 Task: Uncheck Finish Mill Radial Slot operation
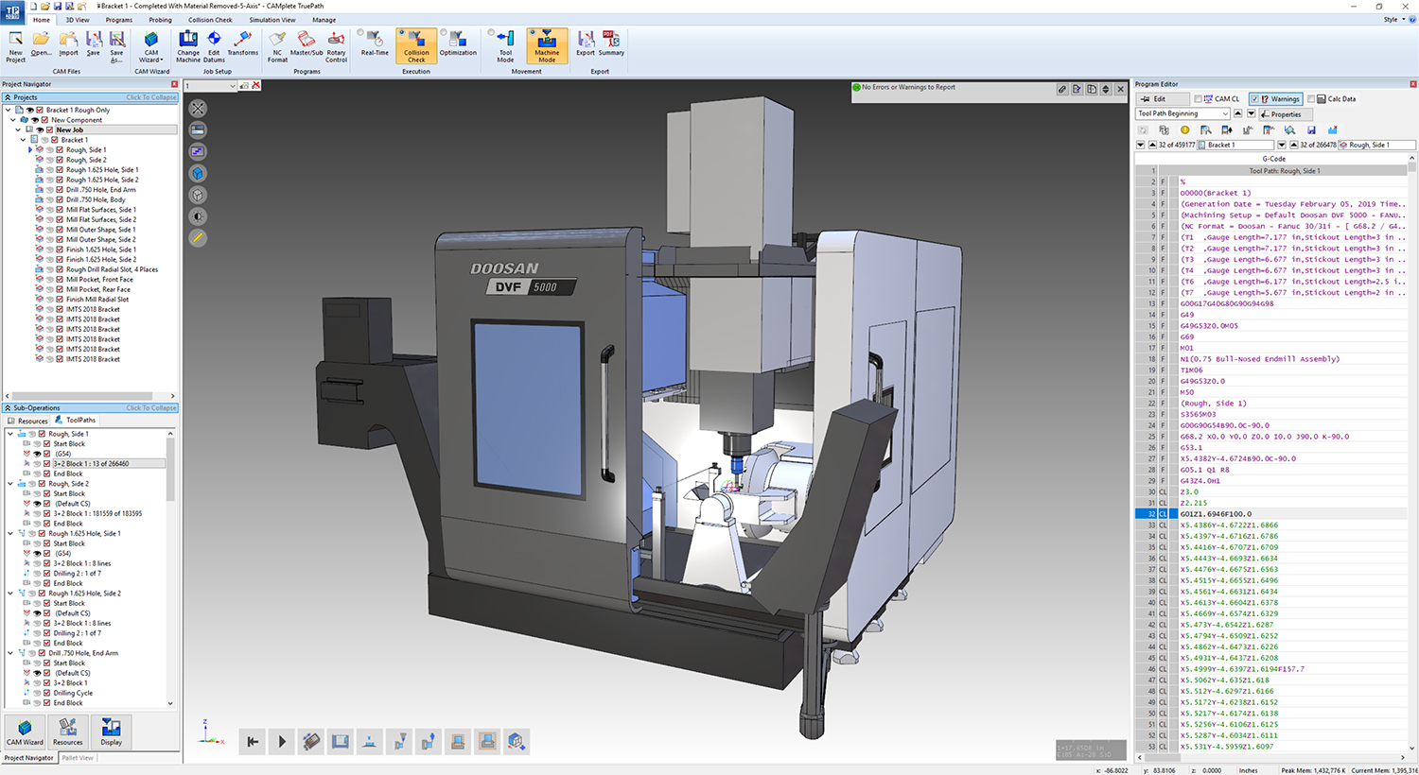click(x=60, y=300)
